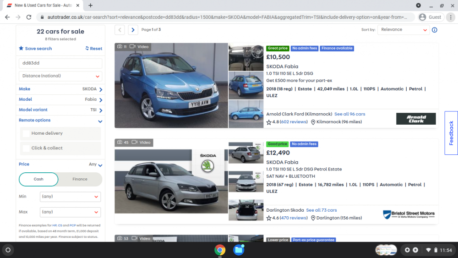Screen dimensions: 458x258
Task: View the silver Fabia open boot thumbnail
Action: click(x=246, y=210)
